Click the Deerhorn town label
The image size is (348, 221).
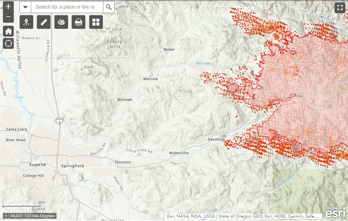click(216, 139)
